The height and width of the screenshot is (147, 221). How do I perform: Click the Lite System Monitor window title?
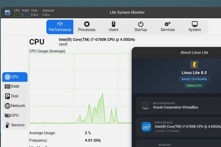[127, 12]
